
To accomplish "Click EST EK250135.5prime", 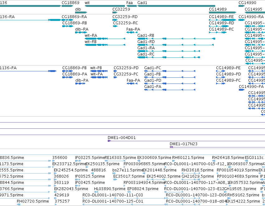I will pos(87,167).
